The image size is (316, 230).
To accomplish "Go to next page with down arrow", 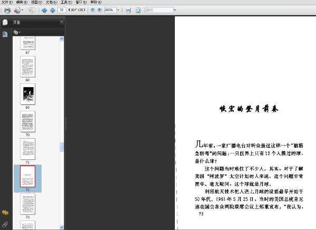I will 53,10.
